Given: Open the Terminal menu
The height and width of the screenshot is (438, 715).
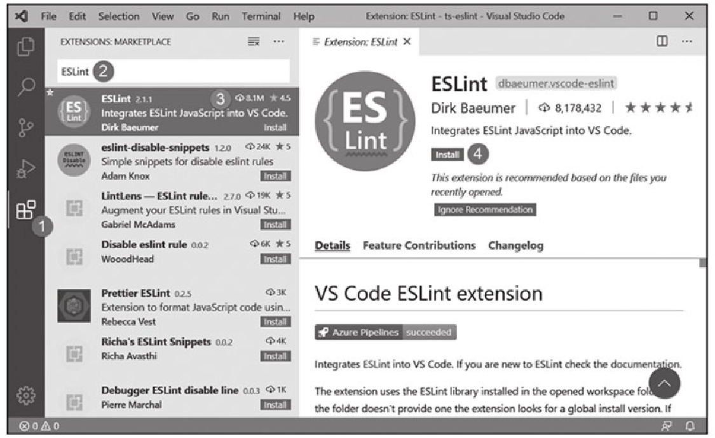Looking at the screenshot, I should tap(261, 17).
